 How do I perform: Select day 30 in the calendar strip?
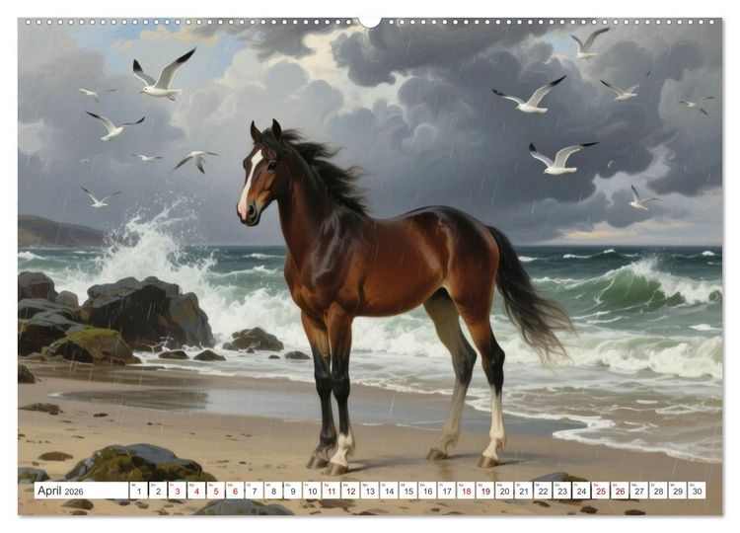pos(698,490)
